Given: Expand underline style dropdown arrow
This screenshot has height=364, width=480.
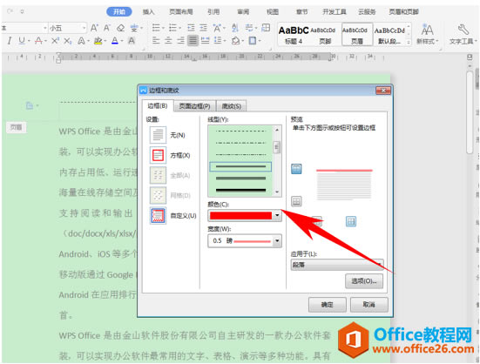Looking at the screenshot, I should tap(29, 41).
